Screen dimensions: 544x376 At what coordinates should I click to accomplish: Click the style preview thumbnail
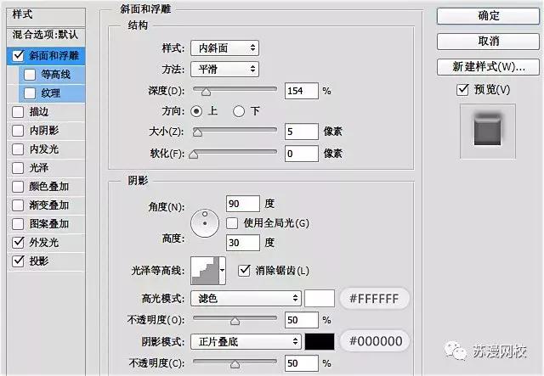tap(487, 131)
